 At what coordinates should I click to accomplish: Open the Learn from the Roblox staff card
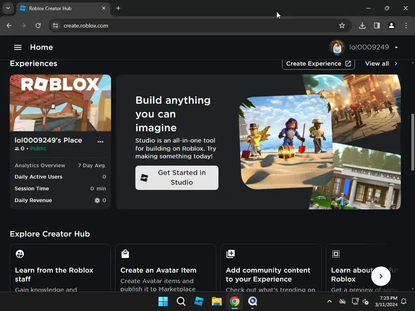point(60,268)
